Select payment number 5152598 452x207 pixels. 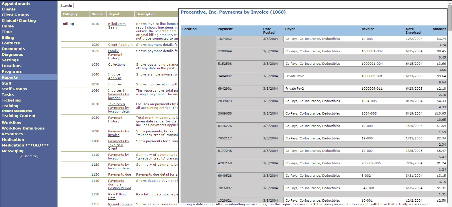[x=225, y=64]
